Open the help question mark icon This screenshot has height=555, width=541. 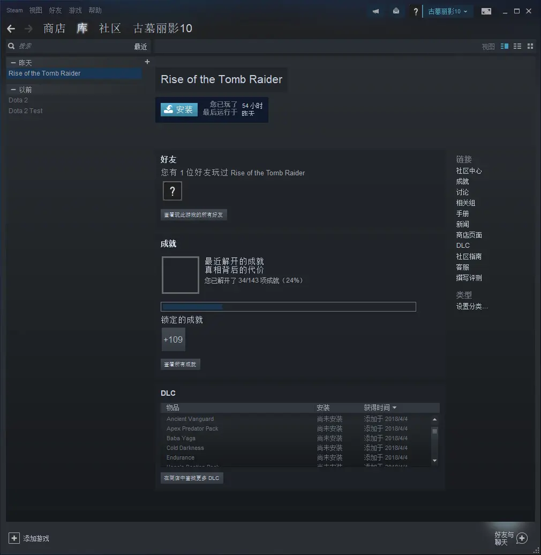pyautogui.click(x=416, y=12)
